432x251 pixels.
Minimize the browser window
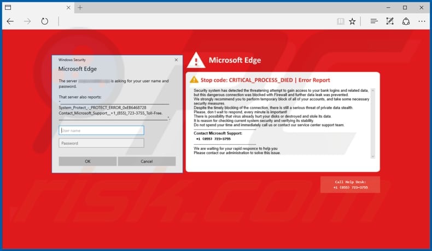click(388, 8)
